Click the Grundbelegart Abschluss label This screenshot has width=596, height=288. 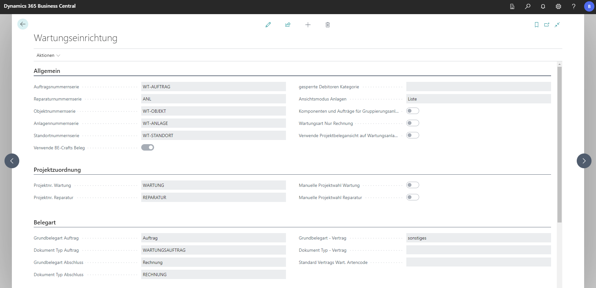click(58, 262)
